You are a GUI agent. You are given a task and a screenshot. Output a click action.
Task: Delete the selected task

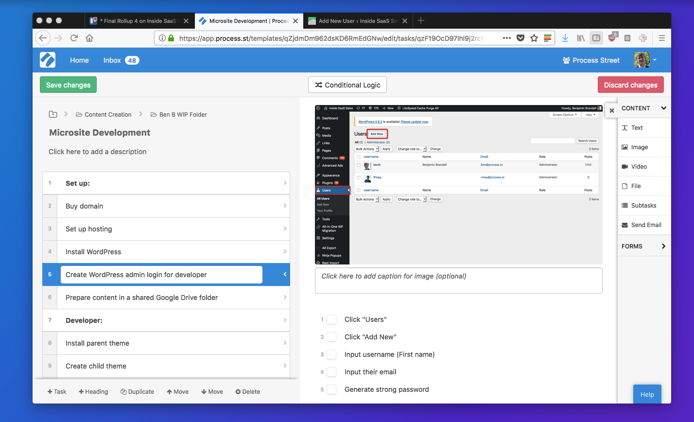(248, 391)
